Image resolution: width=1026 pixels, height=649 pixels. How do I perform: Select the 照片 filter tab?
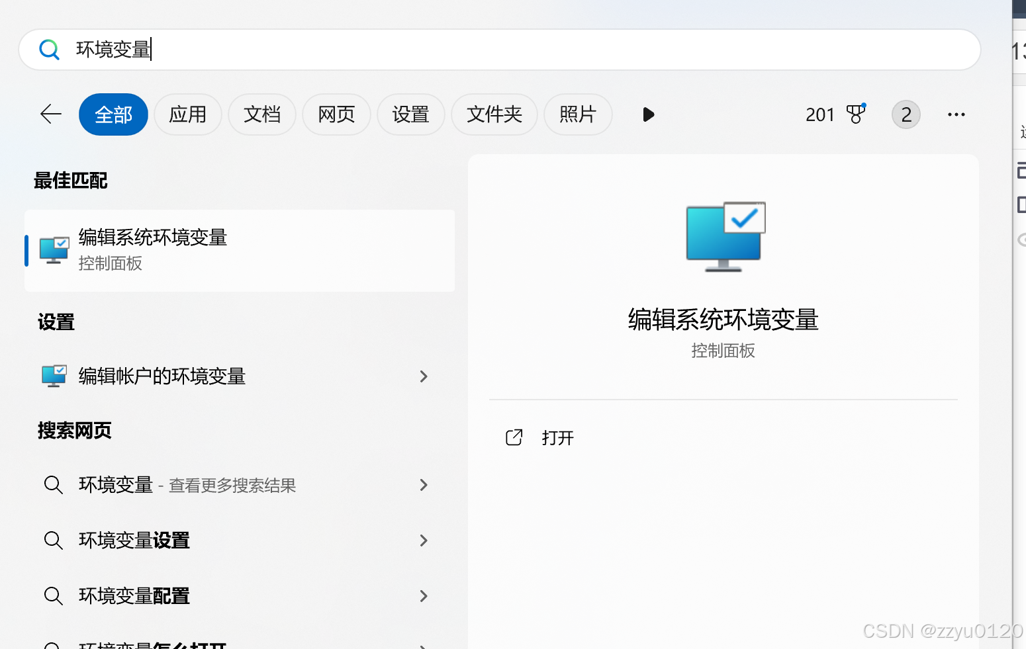tap(578, 114)
